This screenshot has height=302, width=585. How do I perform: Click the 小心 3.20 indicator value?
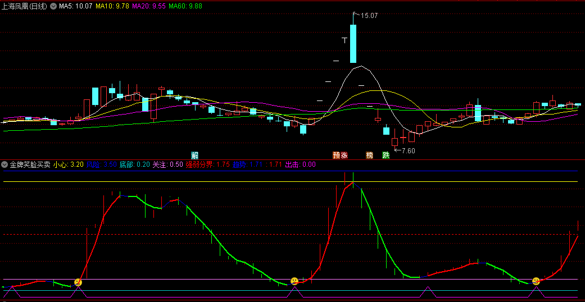(69, 164)
